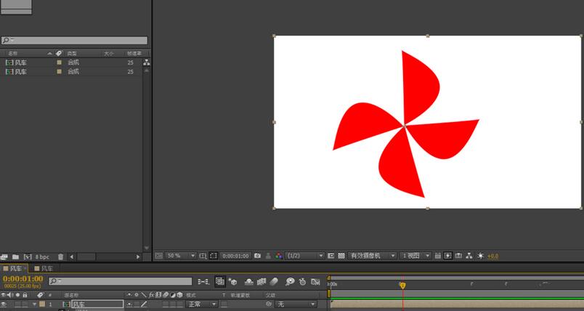584x311 pixels.
Task: Toggle the draft 3D button in the timeline
Action: point(232,281)
